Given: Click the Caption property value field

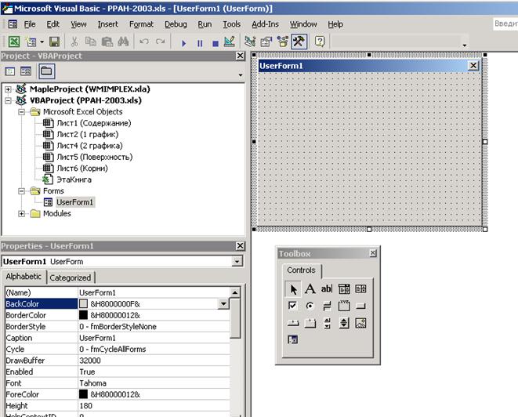Looking at the screenshot, I should tap(154, 338).
